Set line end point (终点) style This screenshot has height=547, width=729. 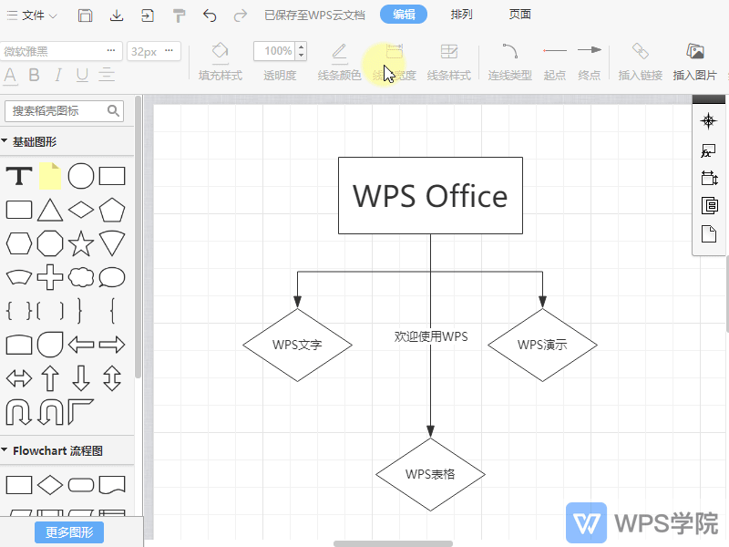pos(589,62)
